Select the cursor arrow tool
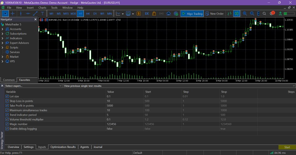Viewport: 296px width, 155px height. [x=5, y=14]
